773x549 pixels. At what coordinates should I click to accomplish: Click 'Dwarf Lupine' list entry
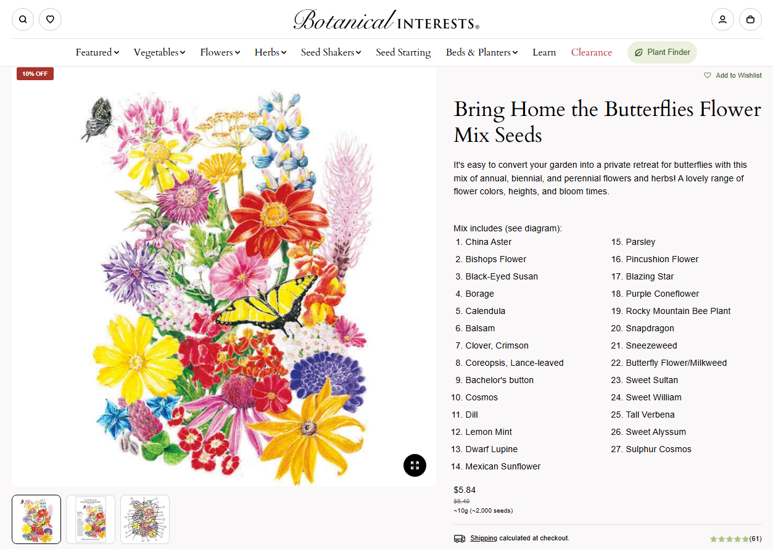pos(492,449)
